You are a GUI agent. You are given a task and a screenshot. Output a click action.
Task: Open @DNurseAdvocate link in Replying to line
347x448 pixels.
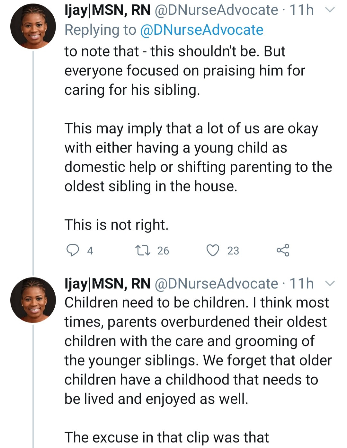pos(202,30)
